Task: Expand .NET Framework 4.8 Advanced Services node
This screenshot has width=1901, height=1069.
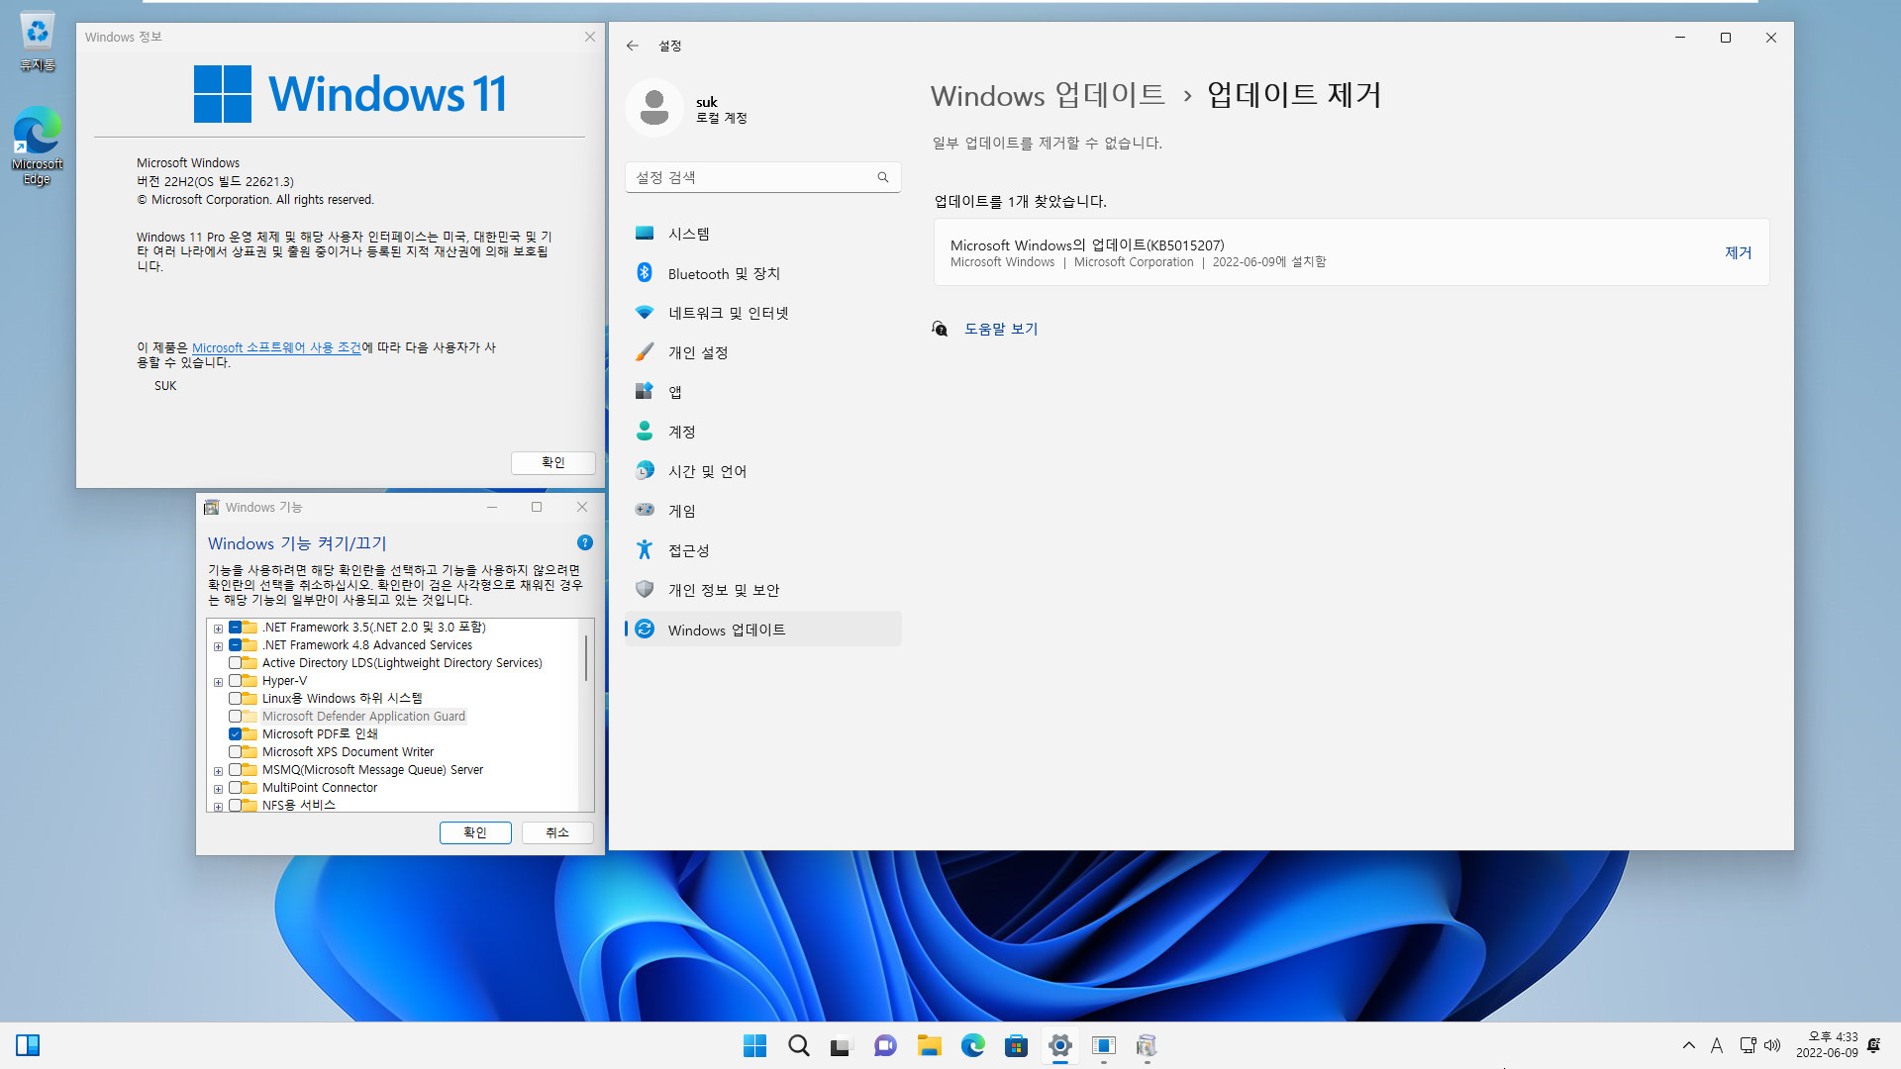Action: [218, 646]
